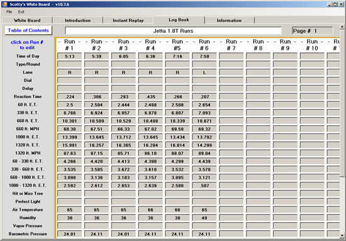Select Time of Day cell 7:58
The height and width of the screenshot is (241, 346).
(204, 56)
